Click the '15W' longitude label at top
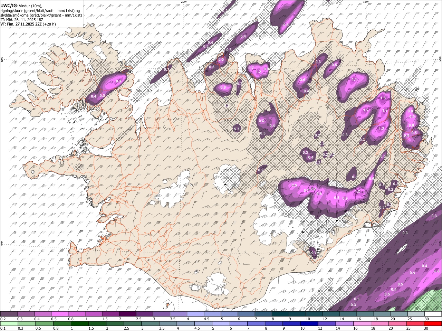The width and height of the screenshot is (442, 331). click(366, 2)
